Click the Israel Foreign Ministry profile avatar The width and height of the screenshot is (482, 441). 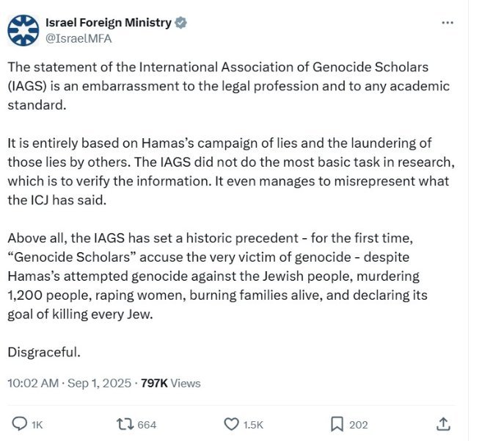click(23, 30)
